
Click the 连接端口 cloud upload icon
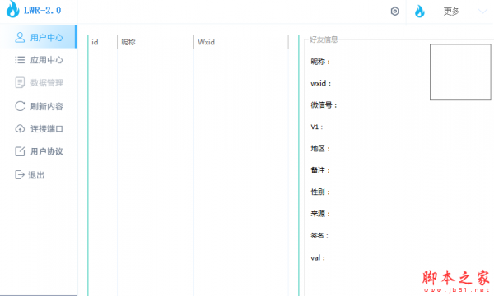20,128
